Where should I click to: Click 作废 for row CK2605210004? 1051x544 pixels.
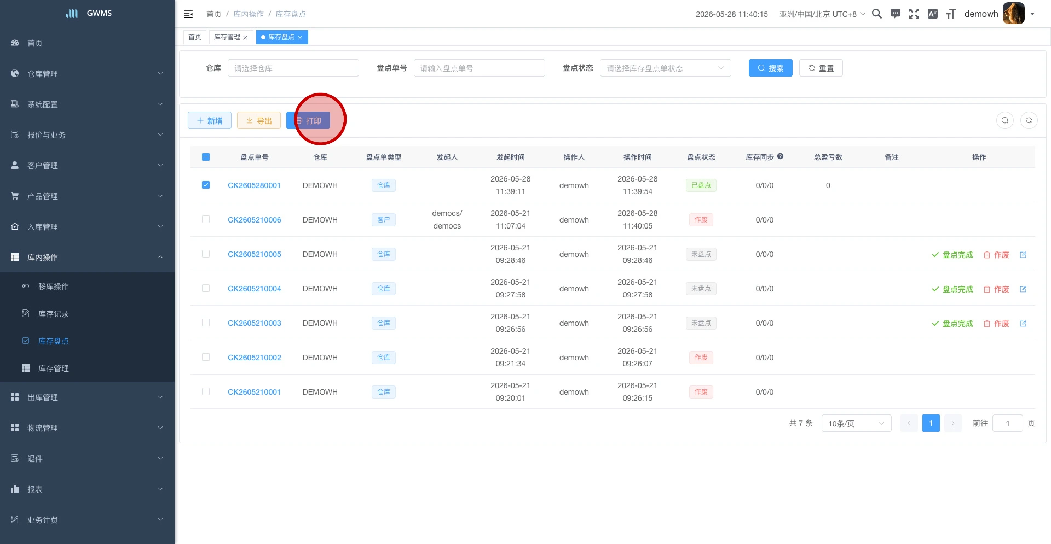pos(996,289)
